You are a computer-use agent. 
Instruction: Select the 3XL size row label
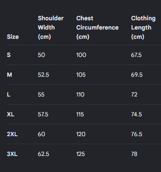[x=12, y=154]
